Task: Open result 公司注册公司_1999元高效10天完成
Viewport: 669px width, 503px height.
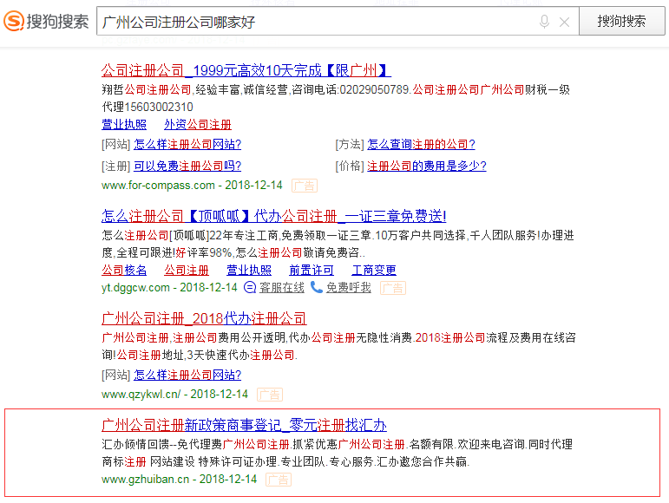Action: point(246,70)
